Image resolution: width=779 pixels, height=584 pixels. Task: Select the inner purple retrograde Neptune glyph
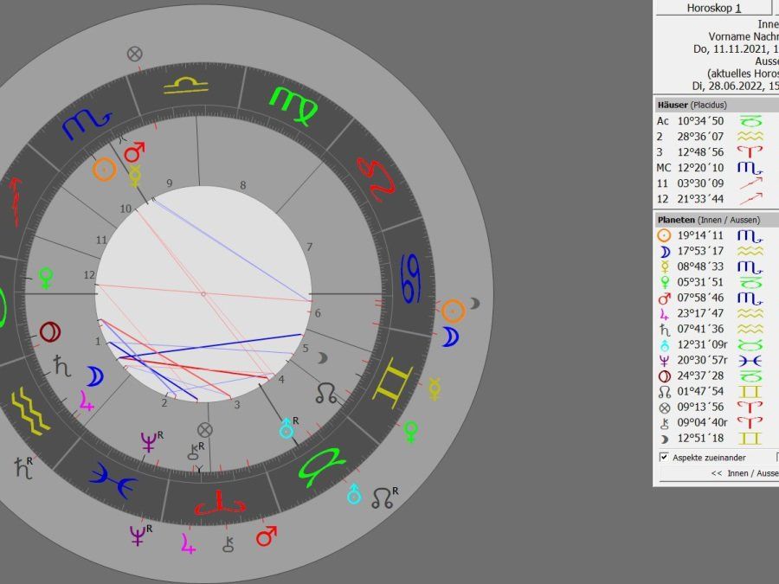(149, 442)
